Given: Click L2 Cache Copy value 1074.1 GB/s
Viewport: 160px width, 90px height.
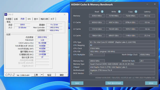Looking at the screenshot, I should coord(130,29).
